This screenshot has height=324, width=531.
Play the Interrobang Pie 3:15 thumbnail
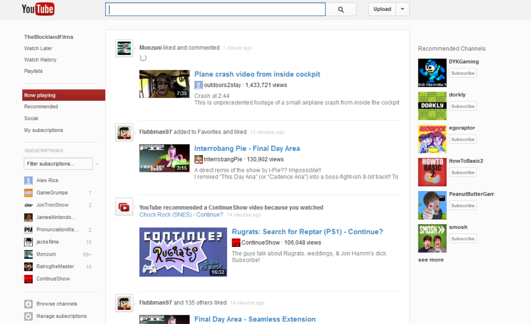coord(164,158)
